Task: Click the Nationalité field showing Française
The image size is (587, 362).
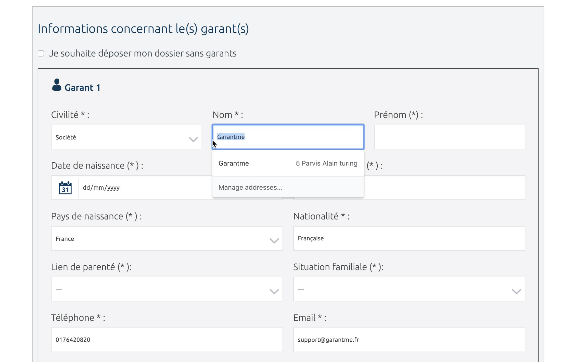Action: pyautogui.click(x=409, y=238)
